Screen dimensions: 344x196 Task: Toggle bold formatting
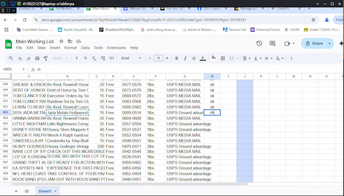click(177, 58)
